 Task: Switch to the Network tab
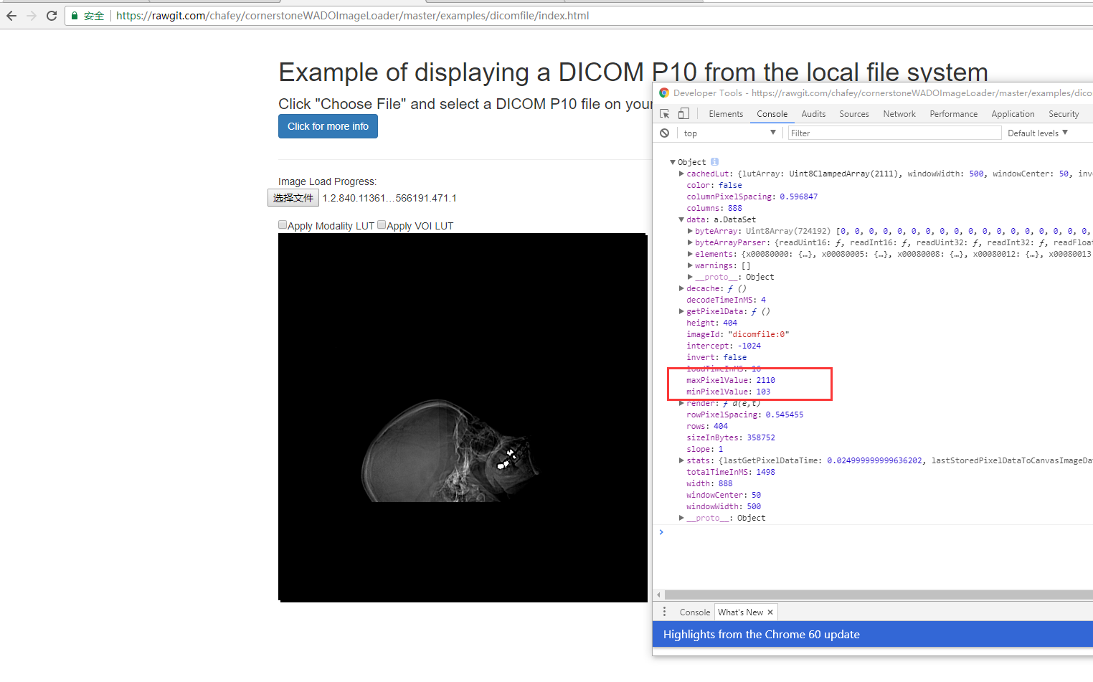[899, 113]
